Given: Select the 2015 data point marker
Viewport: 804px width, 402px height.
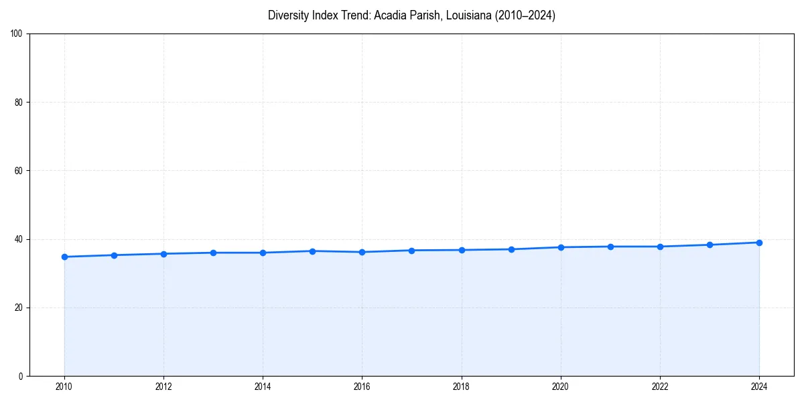Looking at the screenshot, I should pos(312,251).
